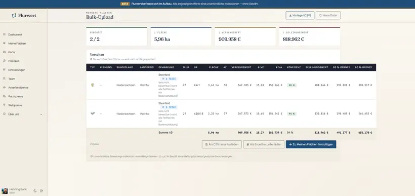Click the 909.958 € Verkehrswert card
Screen dimensions: 415x196
245,36
